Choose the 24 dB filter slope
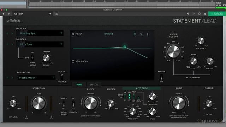The image size is (226, 127). coord(135,34)
